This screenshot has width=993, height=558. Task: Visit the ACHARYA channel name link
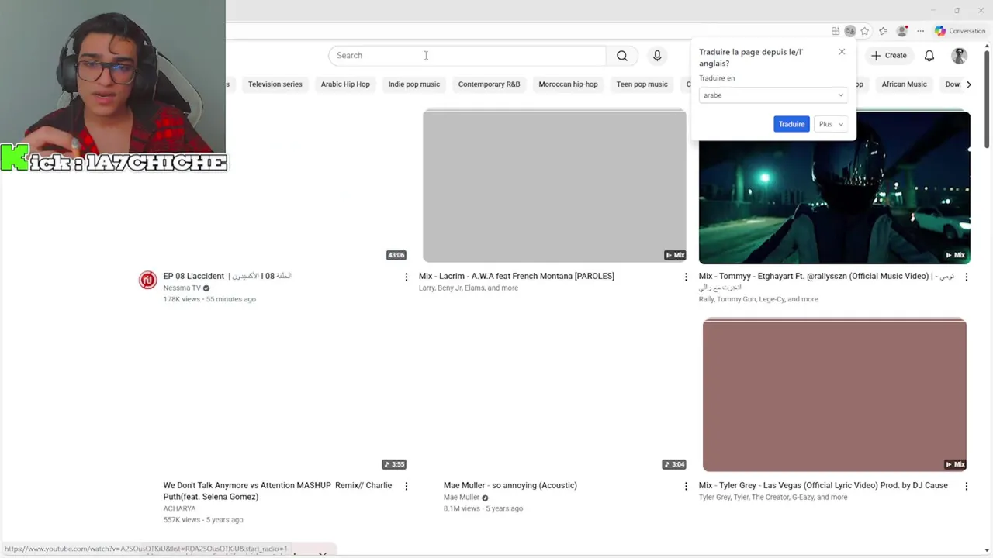(179, 509)
